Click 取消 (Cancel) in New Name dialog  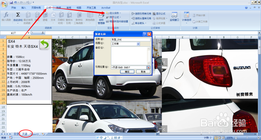pyautogui.click(x=143, y=72)
